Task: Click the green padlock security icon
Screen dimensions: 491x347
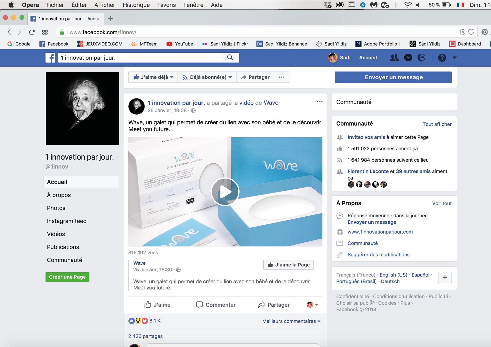Action: click(x=62, y=32)
